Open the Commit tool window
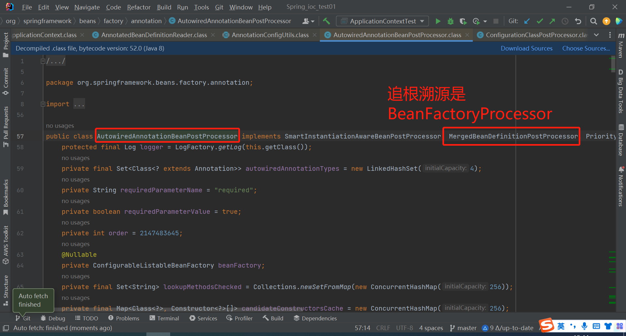Screen dimensions: 626x336 tap(6, 81)
